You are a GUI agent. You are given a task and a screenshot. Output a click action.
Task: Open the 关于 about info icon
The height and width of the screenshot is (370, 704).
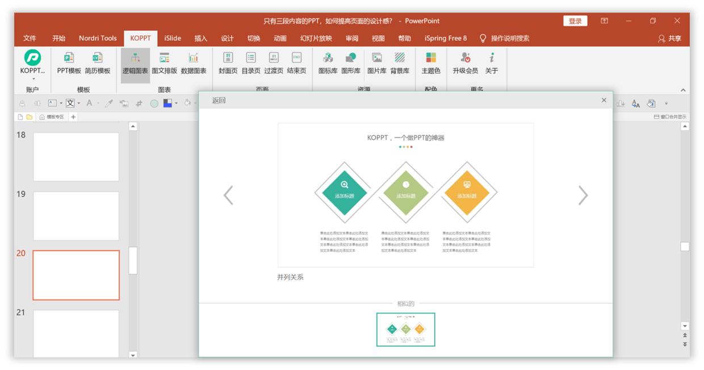[492, 63]
